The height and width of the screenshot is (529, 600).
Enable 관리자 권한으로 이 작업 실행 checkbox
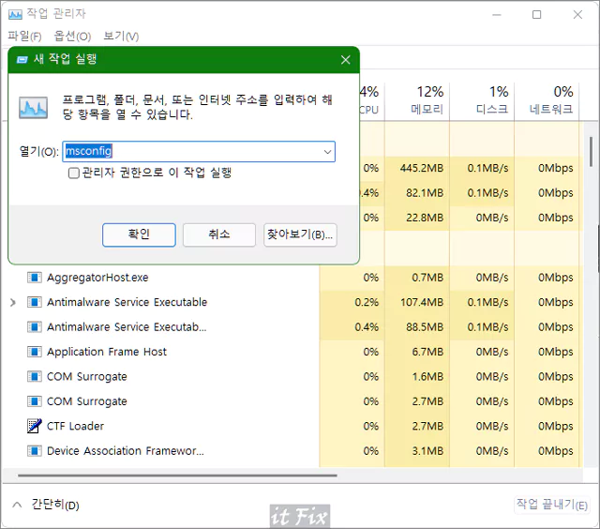(x=73, y=173)
